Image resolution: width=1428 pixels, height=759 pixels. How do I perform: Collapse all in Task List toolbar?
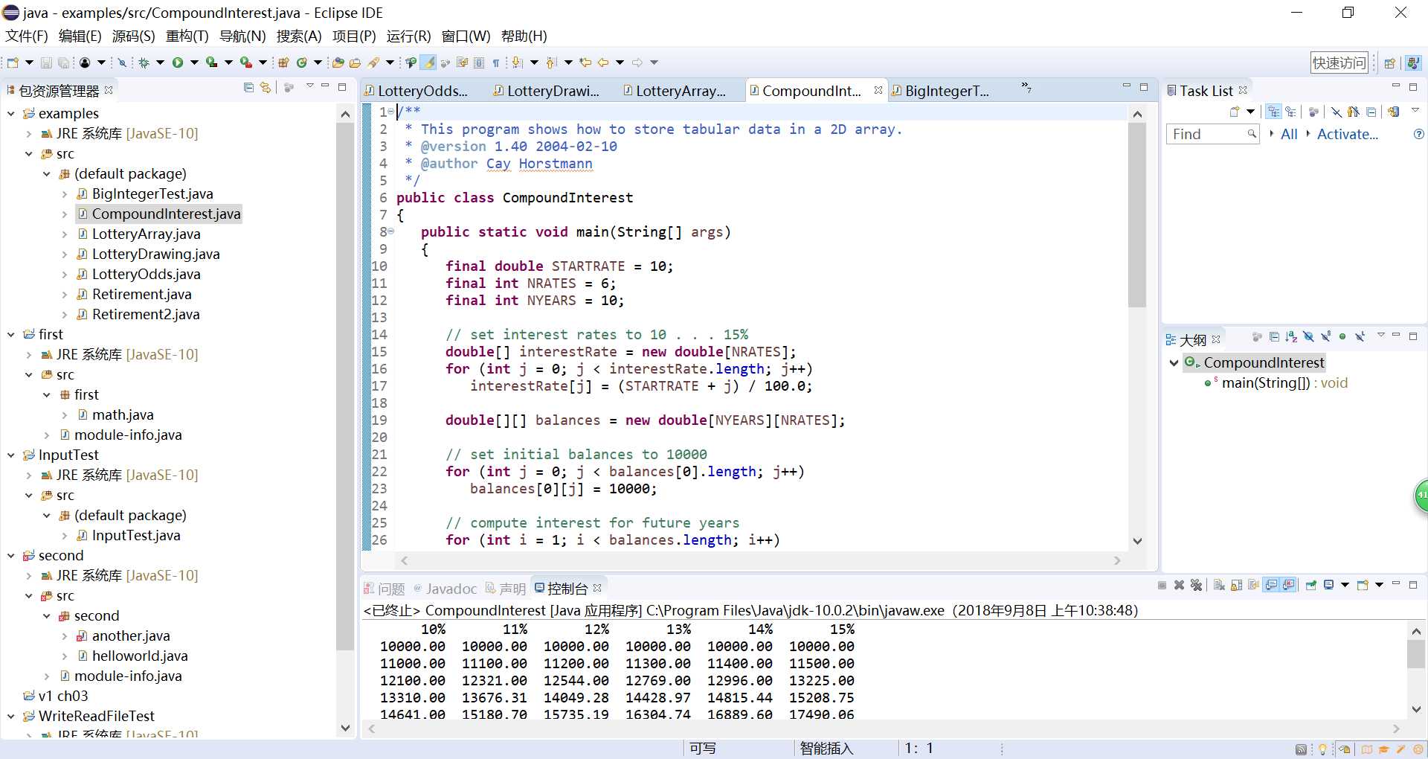tap(1371, 112)
